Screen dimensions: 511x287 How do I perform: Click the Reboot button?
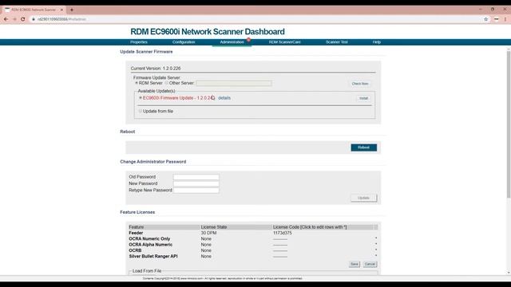point(364,147)
